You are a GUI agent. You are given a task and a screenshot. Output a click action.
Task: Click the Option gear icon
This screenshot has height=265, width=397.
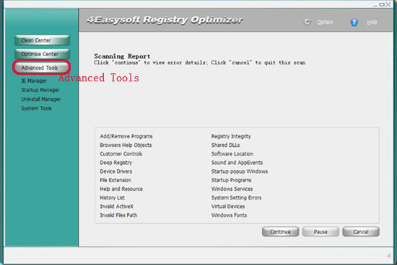307,22
